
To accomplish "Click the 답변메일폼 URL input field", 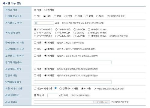I will 73,82.
